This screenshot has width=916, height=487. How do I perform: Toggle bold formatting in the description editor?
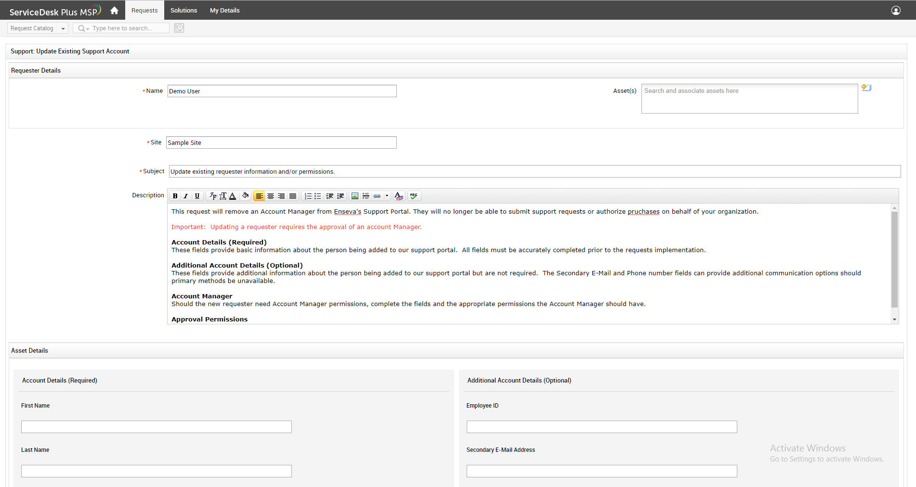(x=175, y=196)
